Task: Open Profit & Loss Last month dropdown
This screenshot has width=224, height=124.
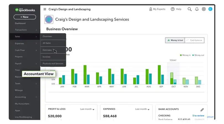Action: pos(87,109)
